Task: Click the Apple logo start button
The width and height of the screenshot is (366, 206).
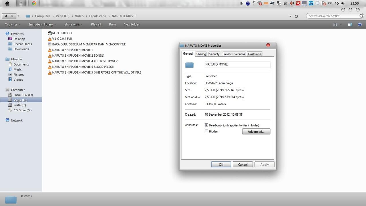Action: (x=7, y=3)
